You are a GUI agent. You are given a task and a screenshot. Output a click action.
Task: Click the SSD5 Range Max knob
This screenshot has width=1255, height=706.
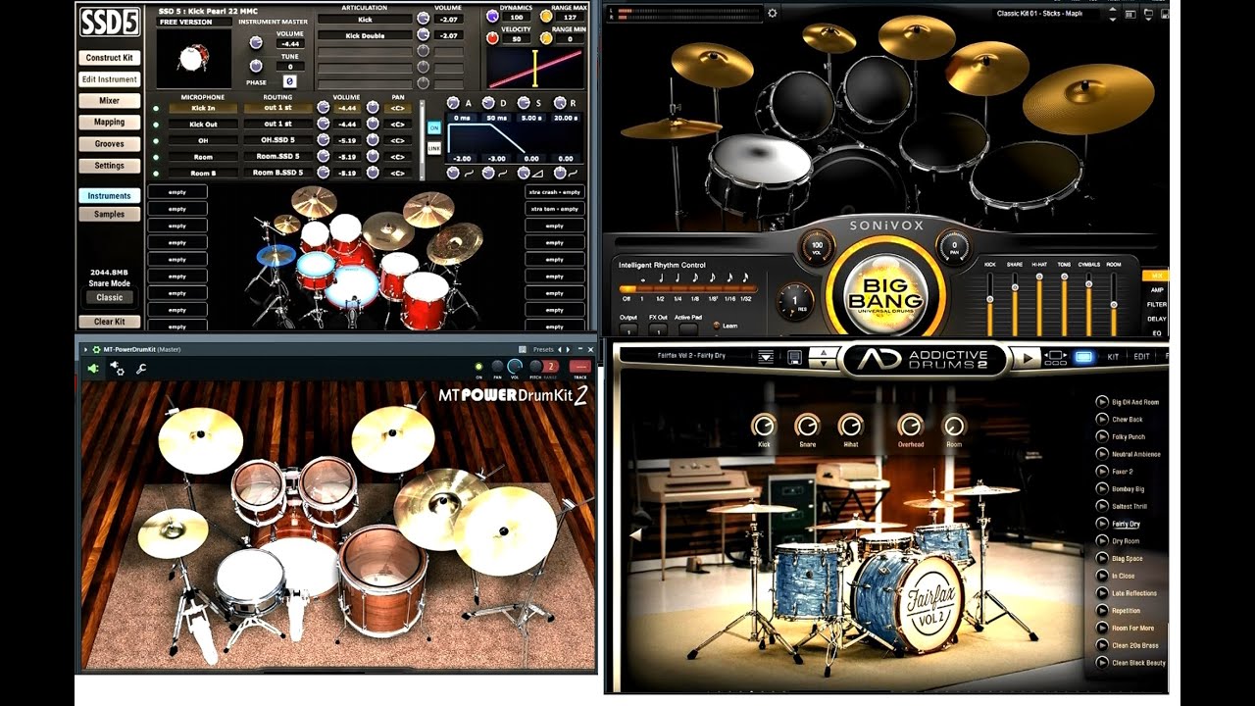click(546, 17)
